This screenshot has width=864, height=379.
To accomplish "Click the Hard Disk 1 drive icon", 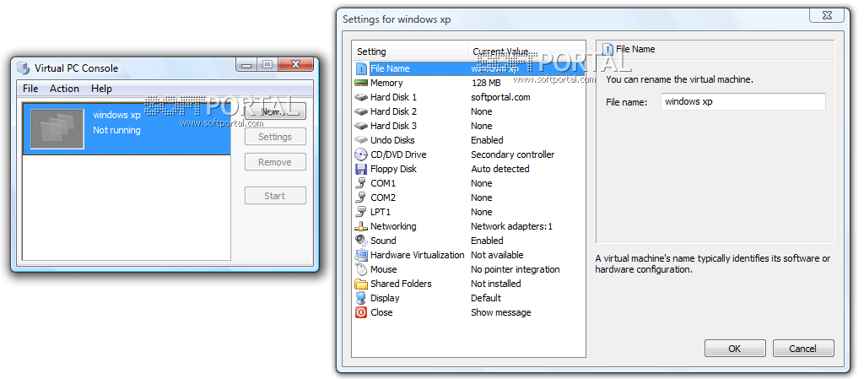I will [x=361, y=98].
